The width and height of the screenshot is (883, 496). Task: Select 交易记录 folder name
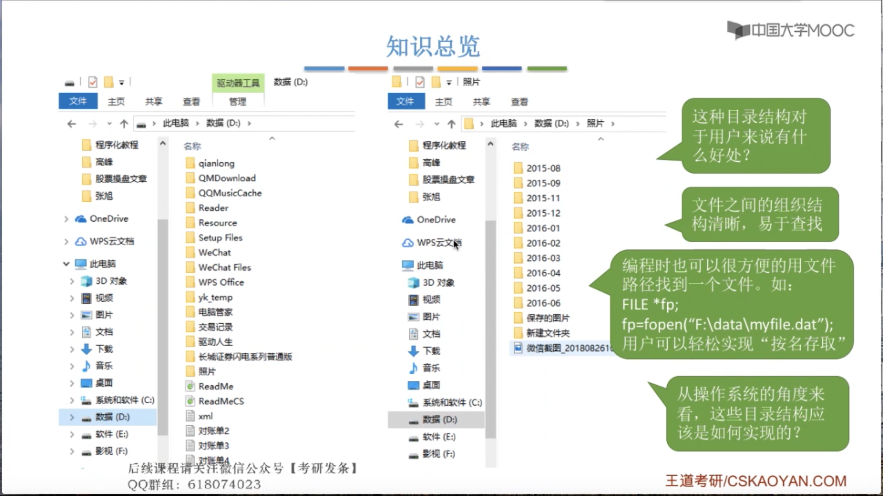pyautogui.click(x=215, y=327)
